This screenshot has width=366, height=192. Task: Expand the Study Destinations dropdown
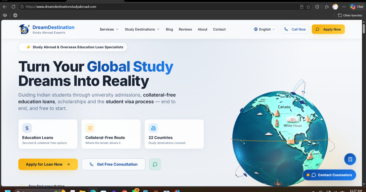pyautogui.click(x=142, y=29)
